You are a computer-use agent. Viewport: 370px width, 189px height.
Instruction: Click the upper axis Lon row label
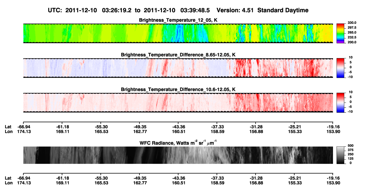click(9, 131)
